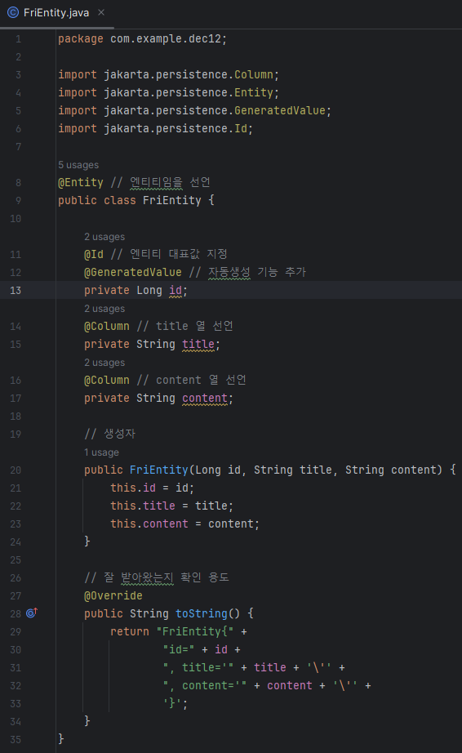The width and height of the screenshot is (462, 753).
Task: Place cursor on the @GeneratedValue annotation
Action: pos(133,272)
